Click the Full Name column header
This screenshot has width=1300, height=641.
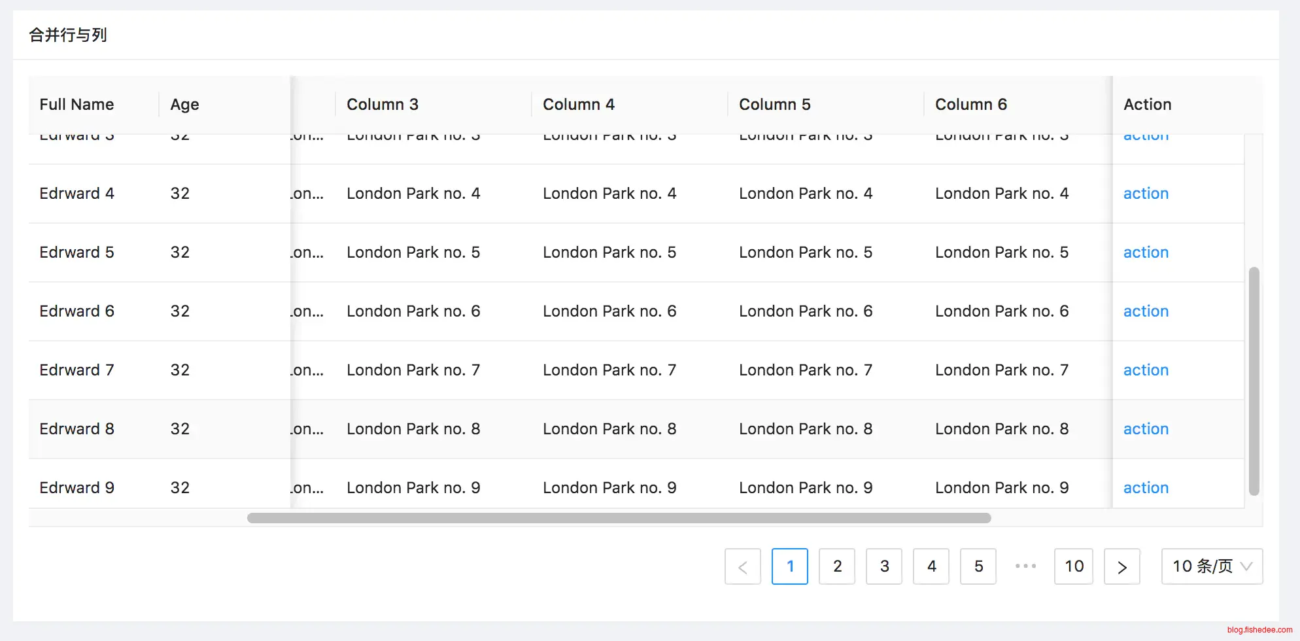pyautogui.click(x=77, y=105)
